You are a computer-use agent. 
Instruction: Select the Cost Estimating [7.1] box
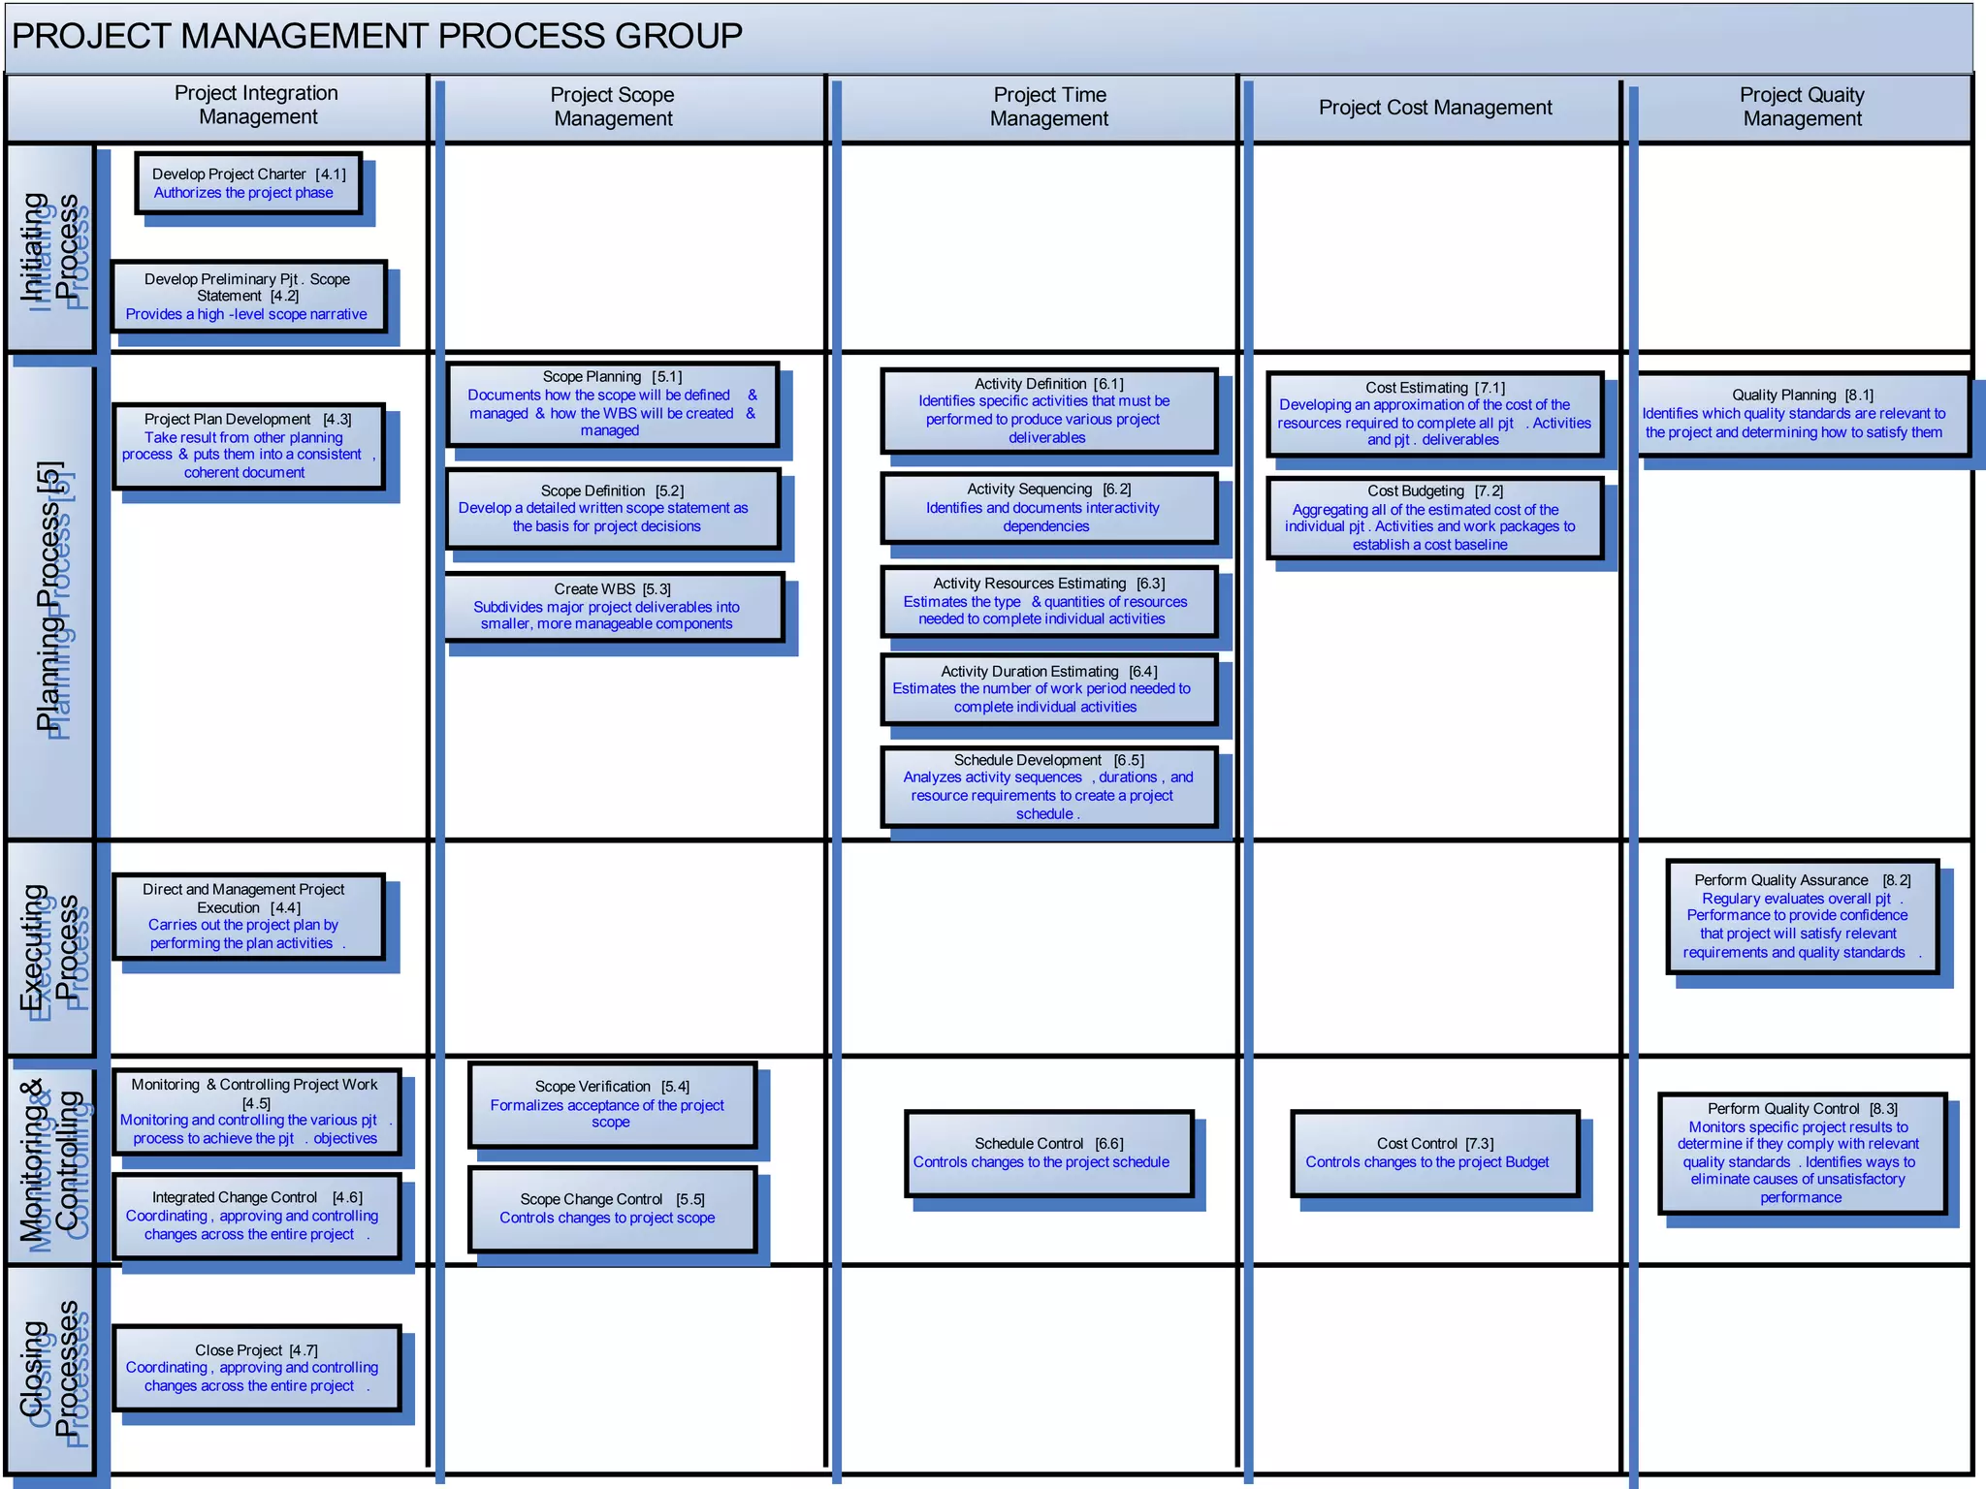coord(1434,413)
